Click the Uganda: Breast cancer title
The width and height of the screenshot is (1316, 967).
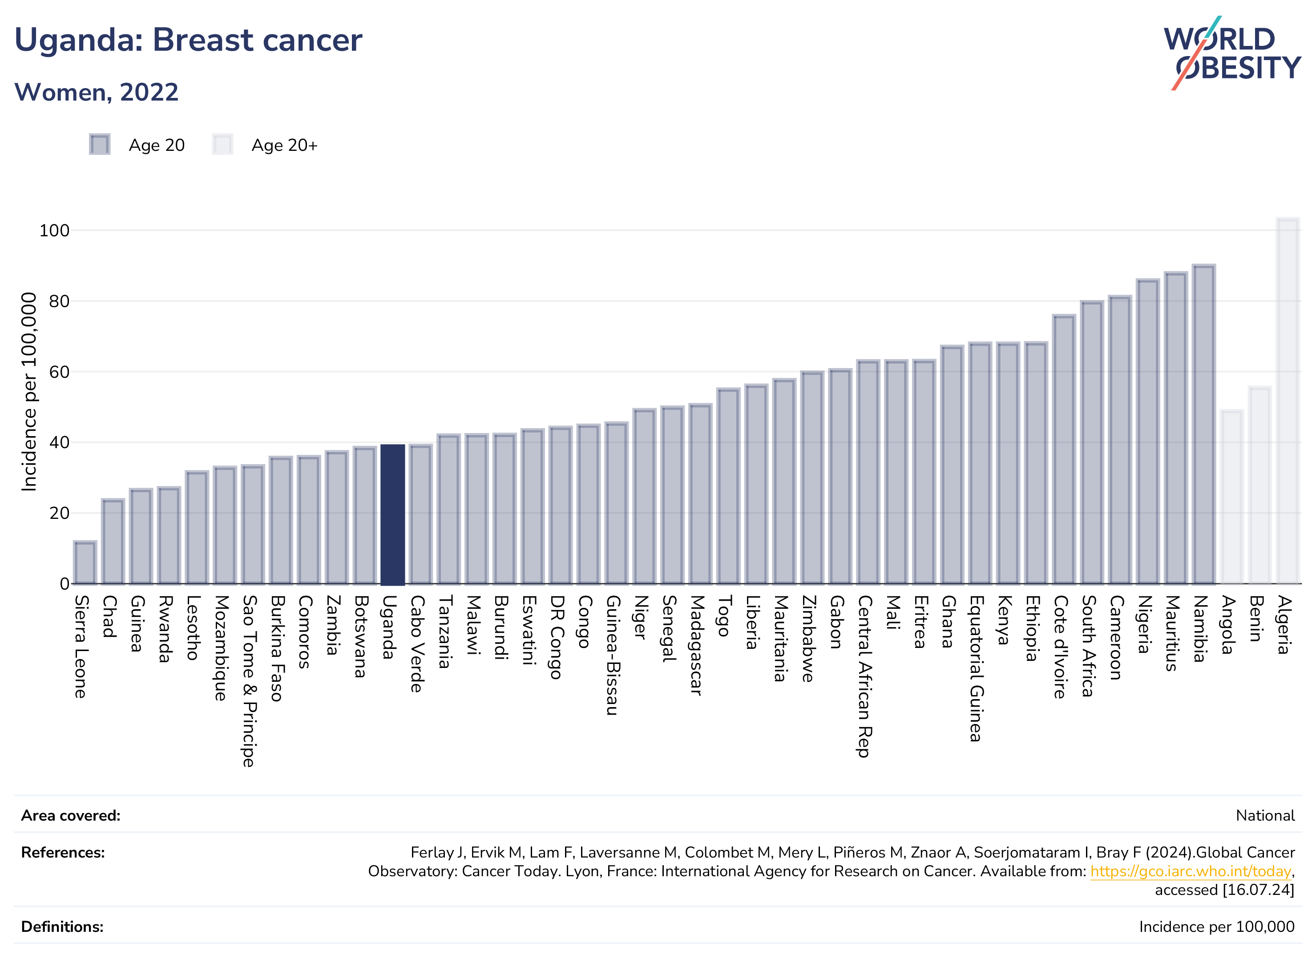coord(189,40)
